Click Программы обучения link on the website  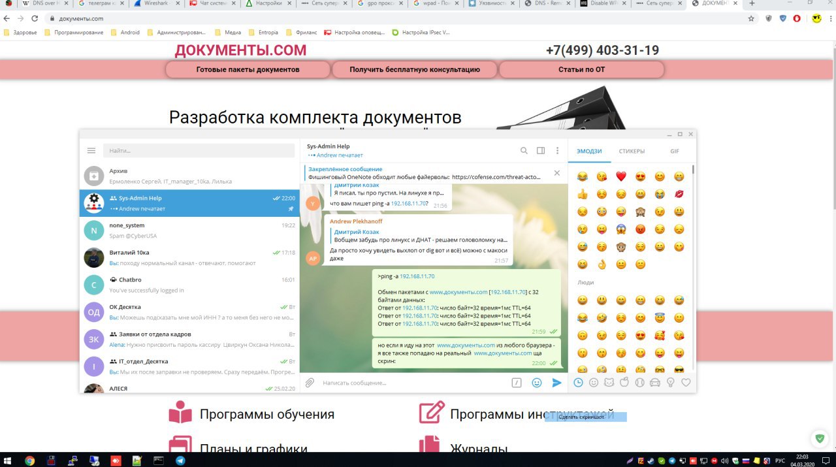pos(267,414)
